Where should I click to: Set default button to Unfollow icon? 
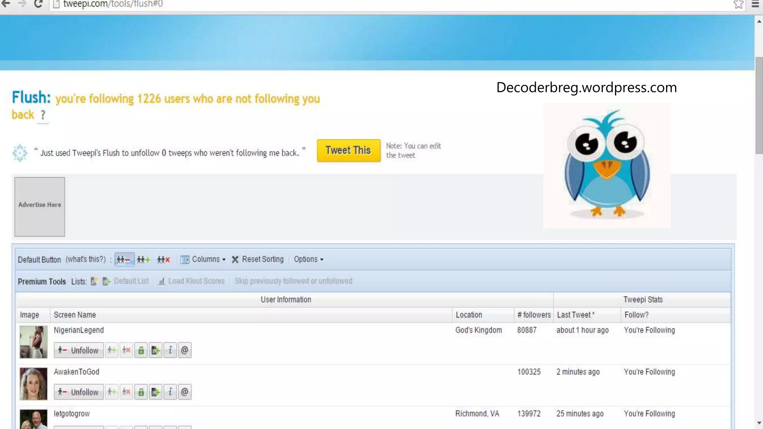(124, 260)
